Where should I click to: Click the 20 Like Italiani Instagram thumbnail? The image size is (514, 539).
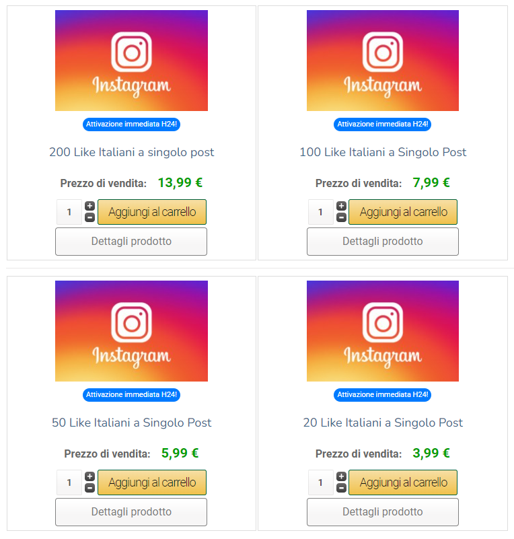pyautogui.click(x=383, y=331)
